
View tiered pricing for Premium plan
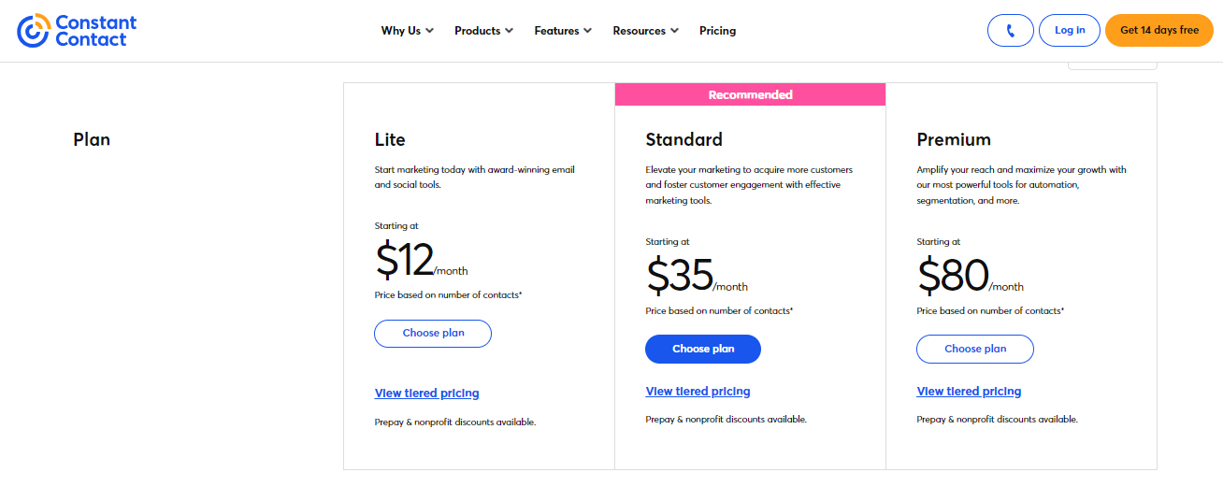coord(969,392)
